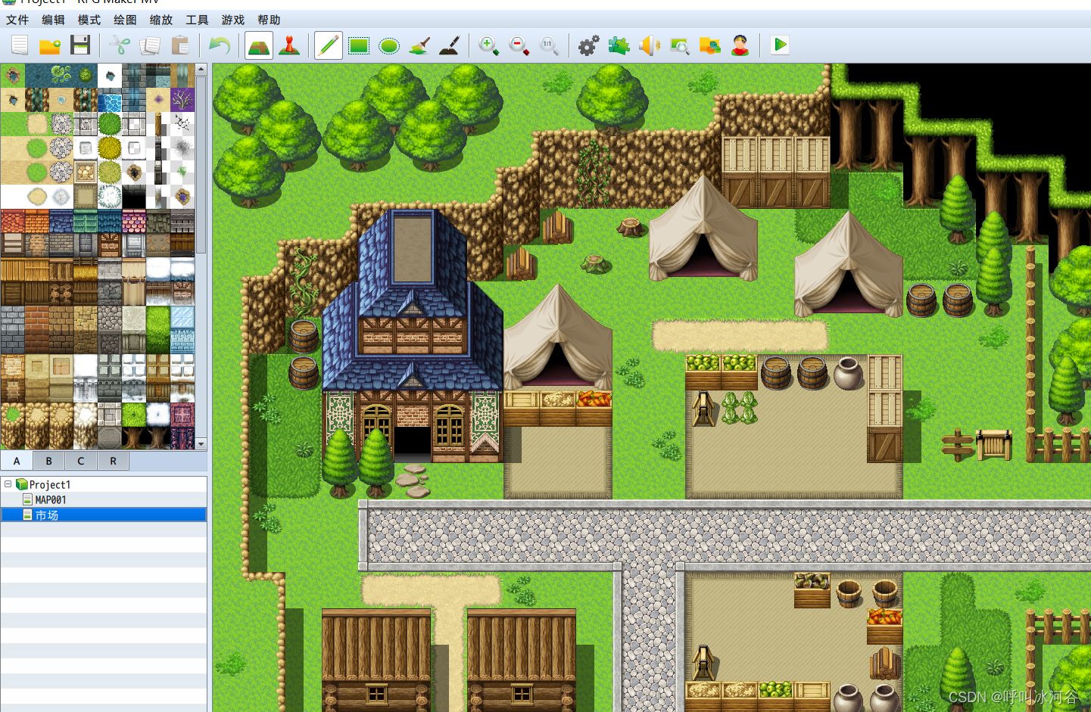Viewport: 1091px width, 712px height.
Task: Select the Rectangle drawing tool
Action: coord(359,45)
